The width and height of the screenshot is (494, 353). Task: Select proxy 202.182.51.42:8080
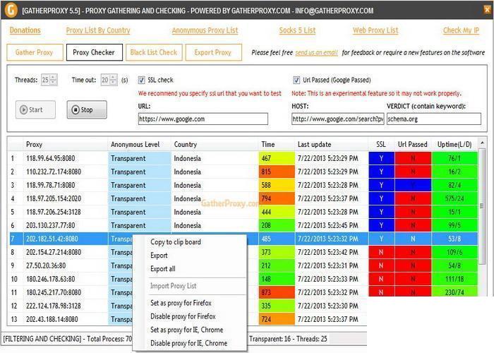[x=52, y=239]
